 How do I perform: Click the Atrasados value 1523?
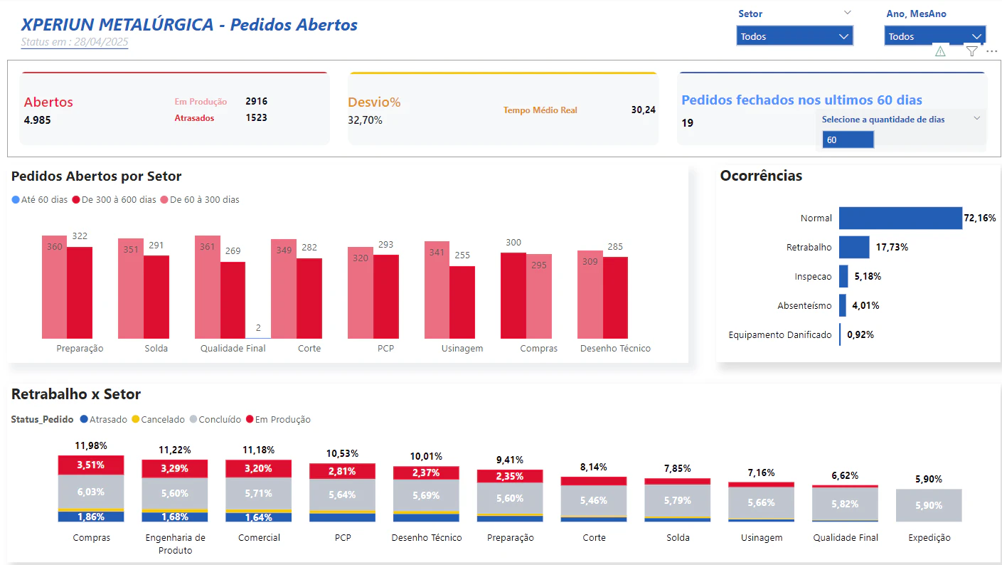(x=257, y=117)
